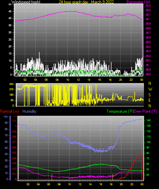Click the "0.3" rainfall axis value
This screenshot has height=189, width=159.
14,163
